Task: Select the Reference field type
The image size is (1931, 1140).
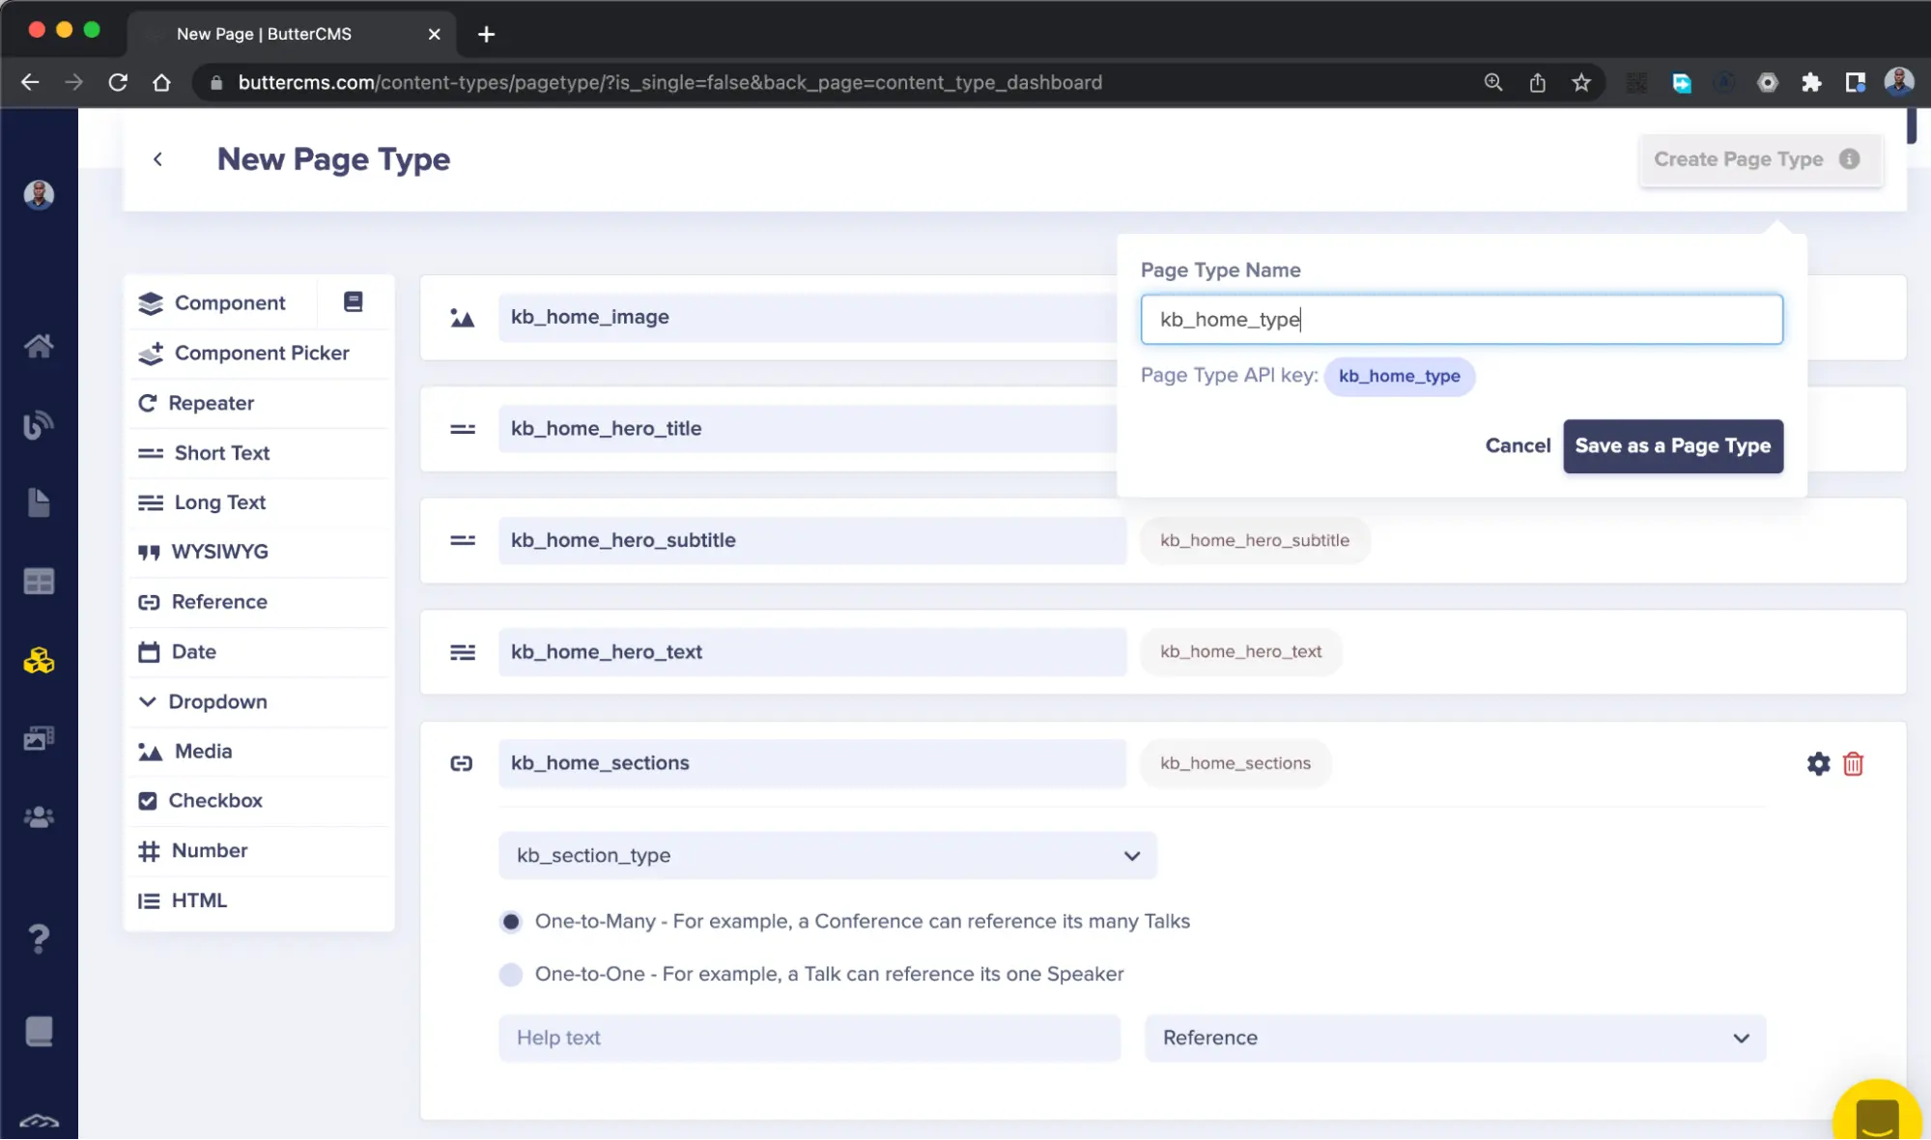Action: 218,601
